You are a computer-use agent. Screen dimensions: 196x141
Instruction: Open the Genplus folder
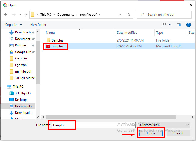click(57, 40)
